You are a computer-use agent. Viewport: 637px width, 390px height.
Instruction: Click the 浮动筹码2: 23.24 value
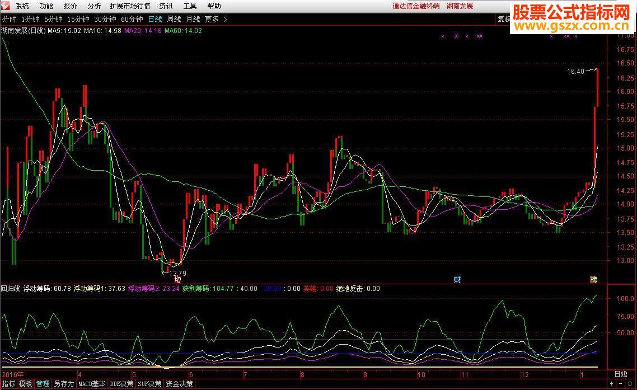click(153, 288)
